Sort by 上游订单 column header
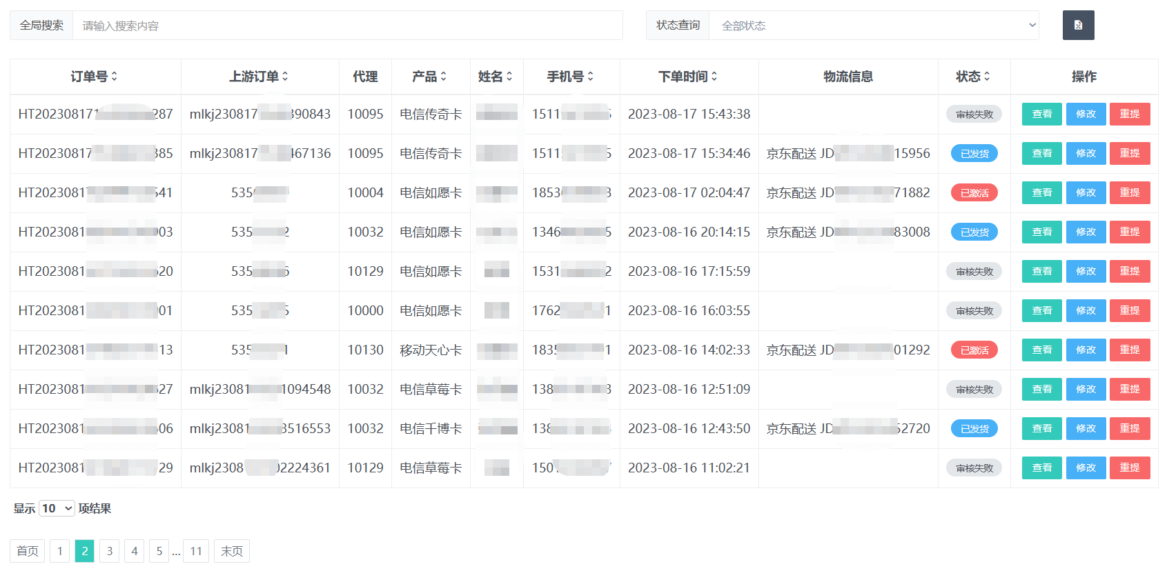Viewport: 1167px width, 571px height. click(259, 77)
